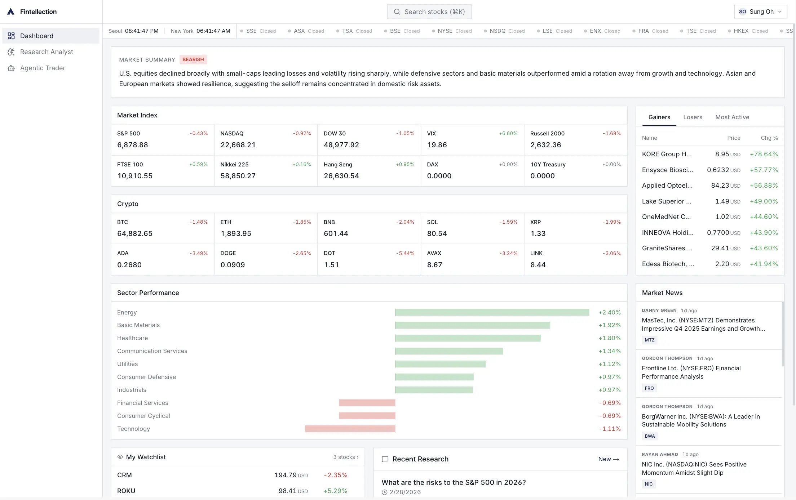The width and height of the screenshot is (796, 500).
Task: Click the Dashboard grid icon in sidebar
Action: (11, 36)
